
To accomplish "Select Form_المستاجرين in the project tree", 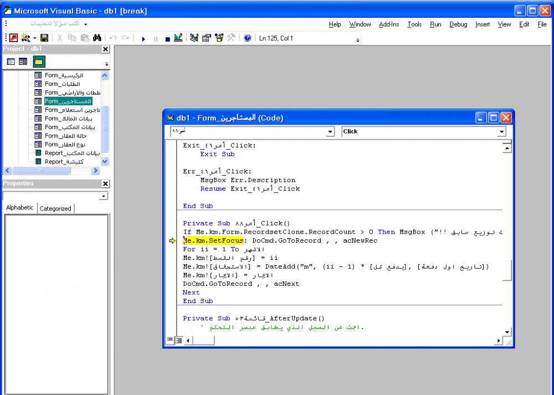I will click(x=68, y=101).
